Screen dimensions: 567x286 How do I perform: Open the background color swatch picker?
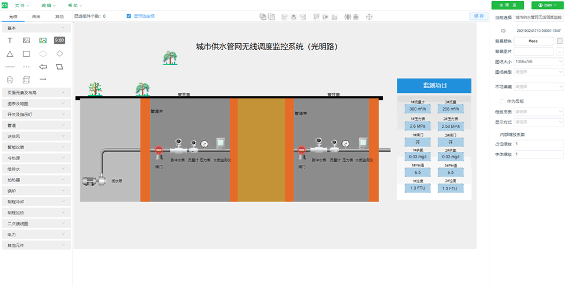click(560, 41)
